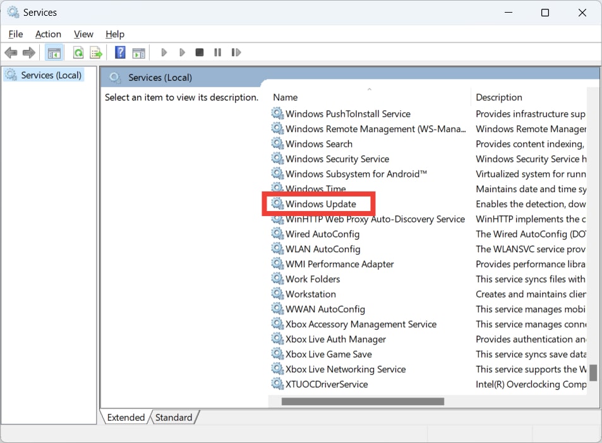
Task: Restart the service with the restart icon
Action: point(236,52)
